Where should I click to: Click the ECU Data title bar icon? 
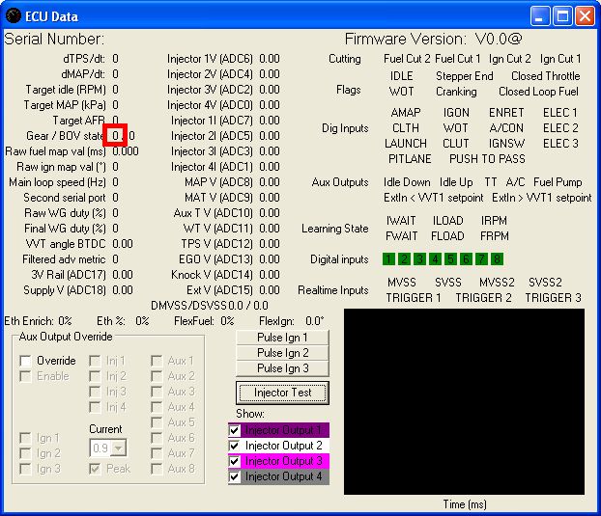pos(14,15)
